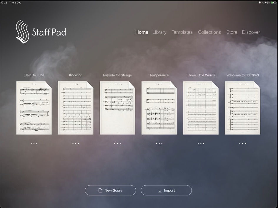Open the Temperance score thumbnail
Viewport: 278px width, 208px height.
[159, 108]
